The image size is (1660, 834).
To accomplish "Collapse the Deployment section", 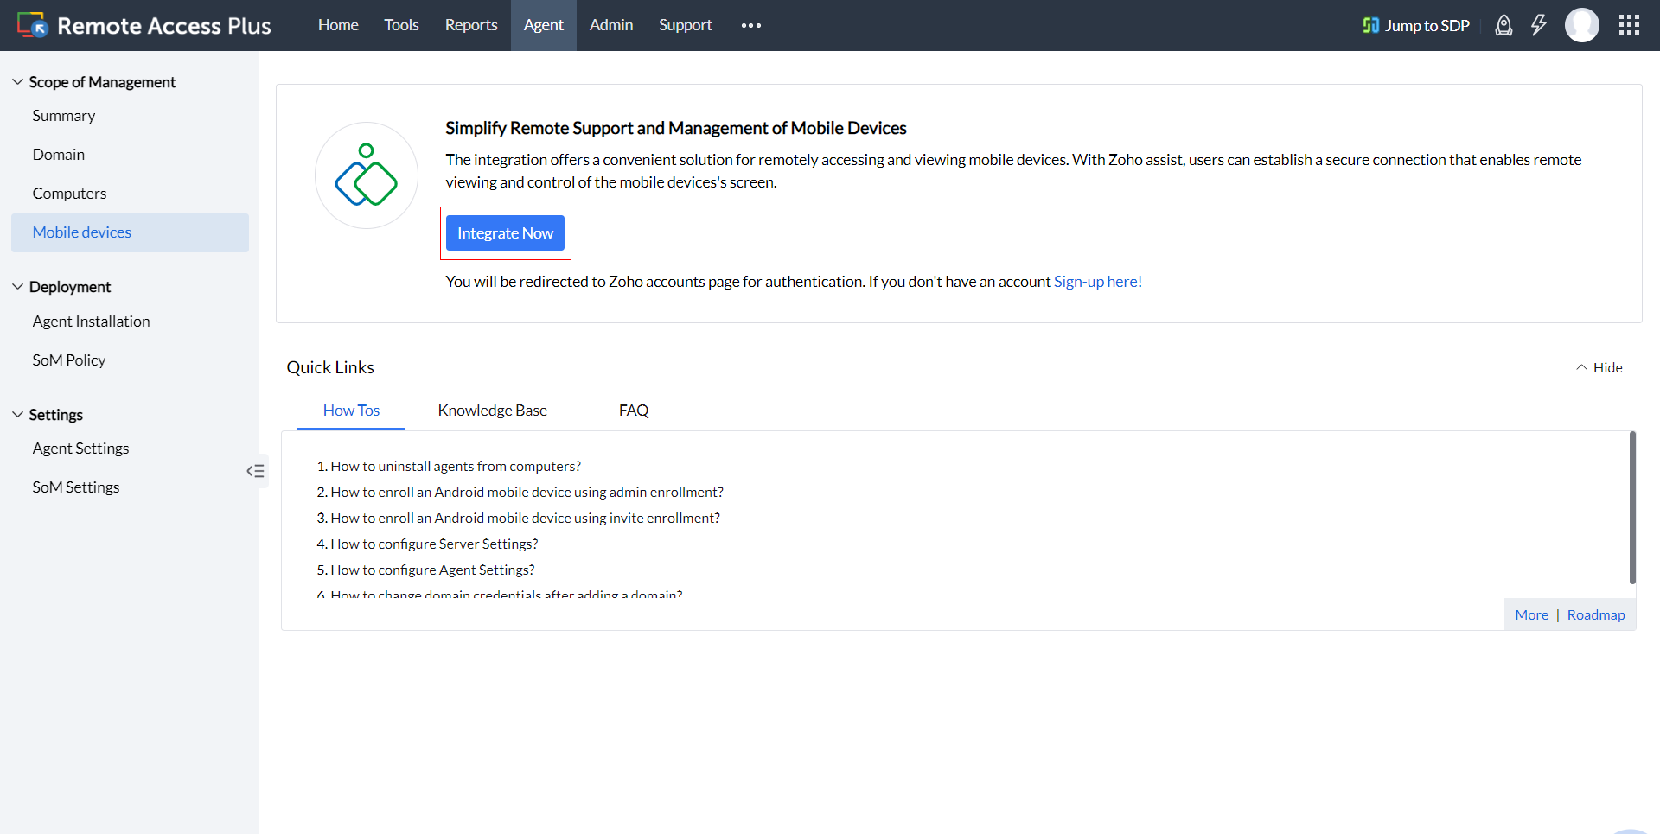I will pos(18,286).
